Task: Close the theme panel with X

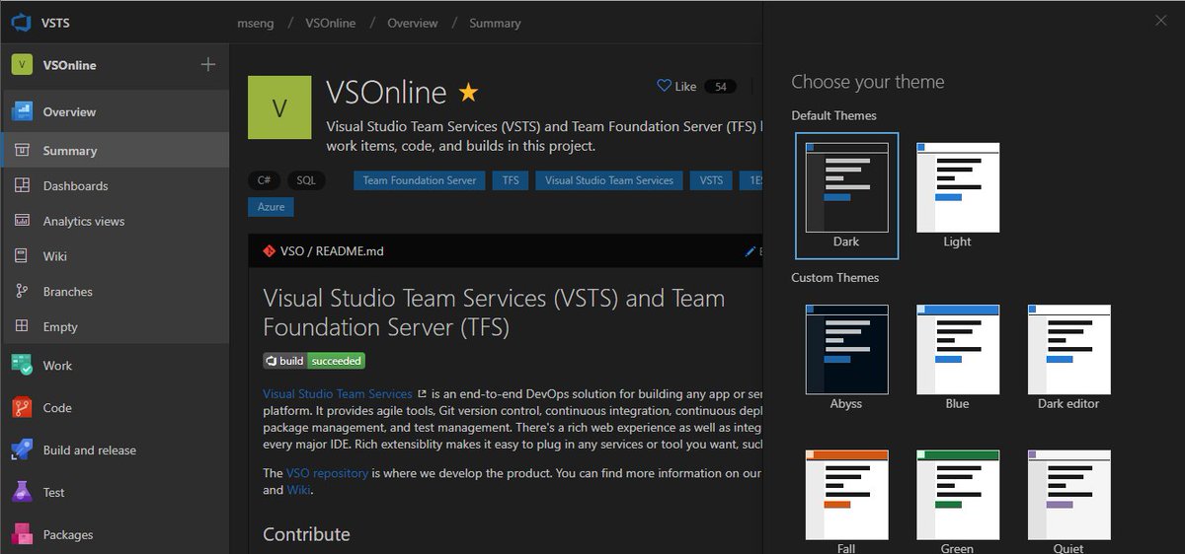Action: 1161,21
